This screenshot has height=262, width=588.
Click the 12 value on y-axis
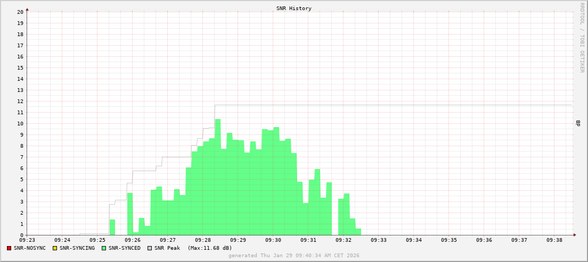tap(20, 101)
